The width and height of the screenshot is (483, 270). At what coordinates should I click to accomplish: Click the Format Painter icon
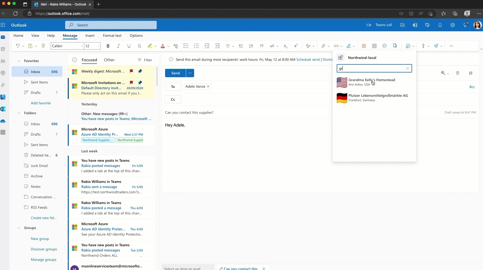(43, 46)
